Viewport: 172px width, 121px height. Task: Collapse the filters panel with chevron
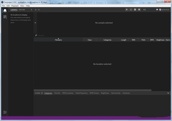pos(168,93)
